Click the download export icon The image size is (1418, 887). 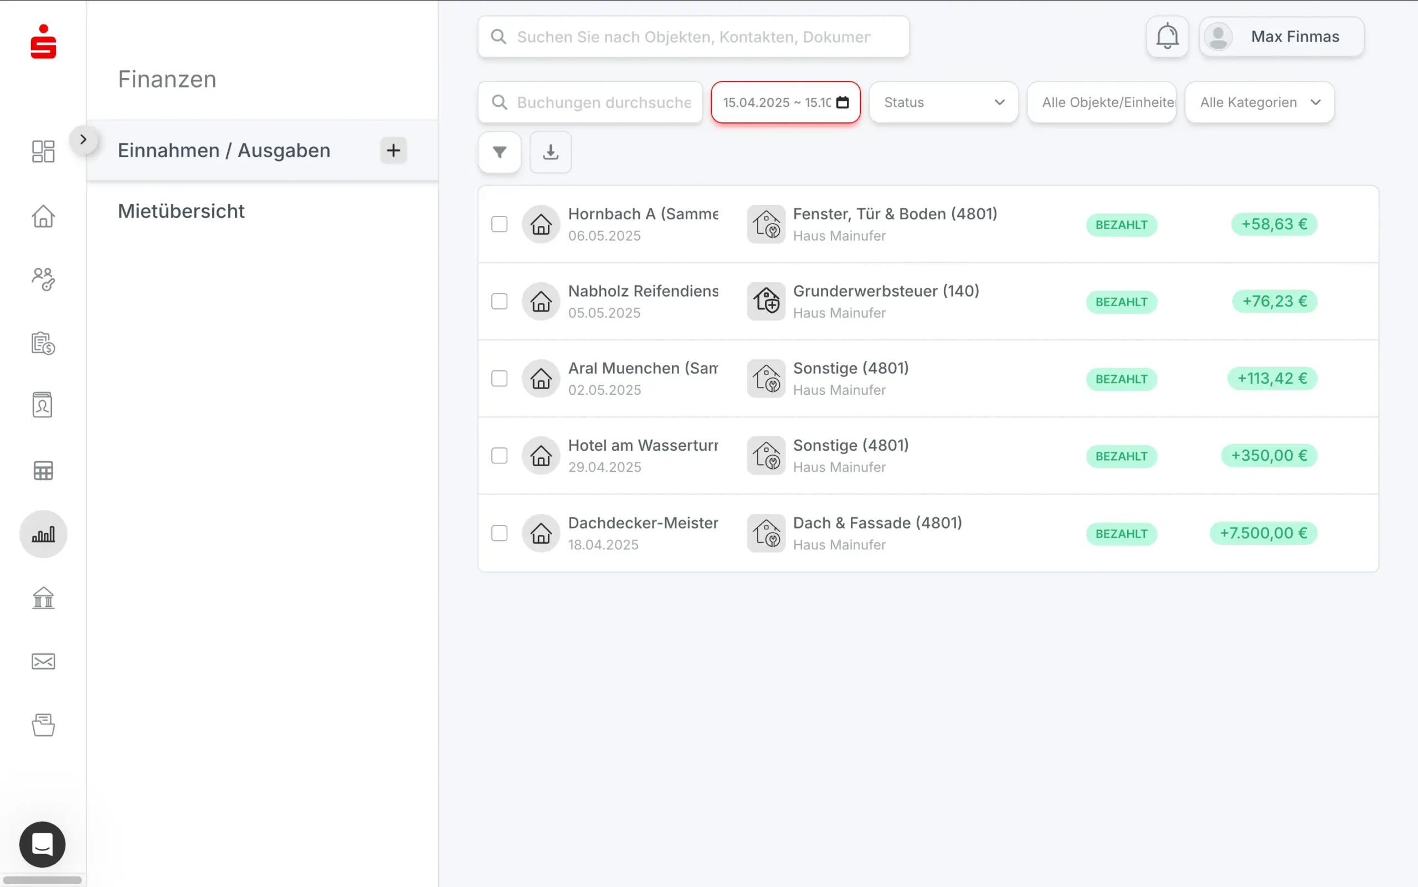coord(550,152)
